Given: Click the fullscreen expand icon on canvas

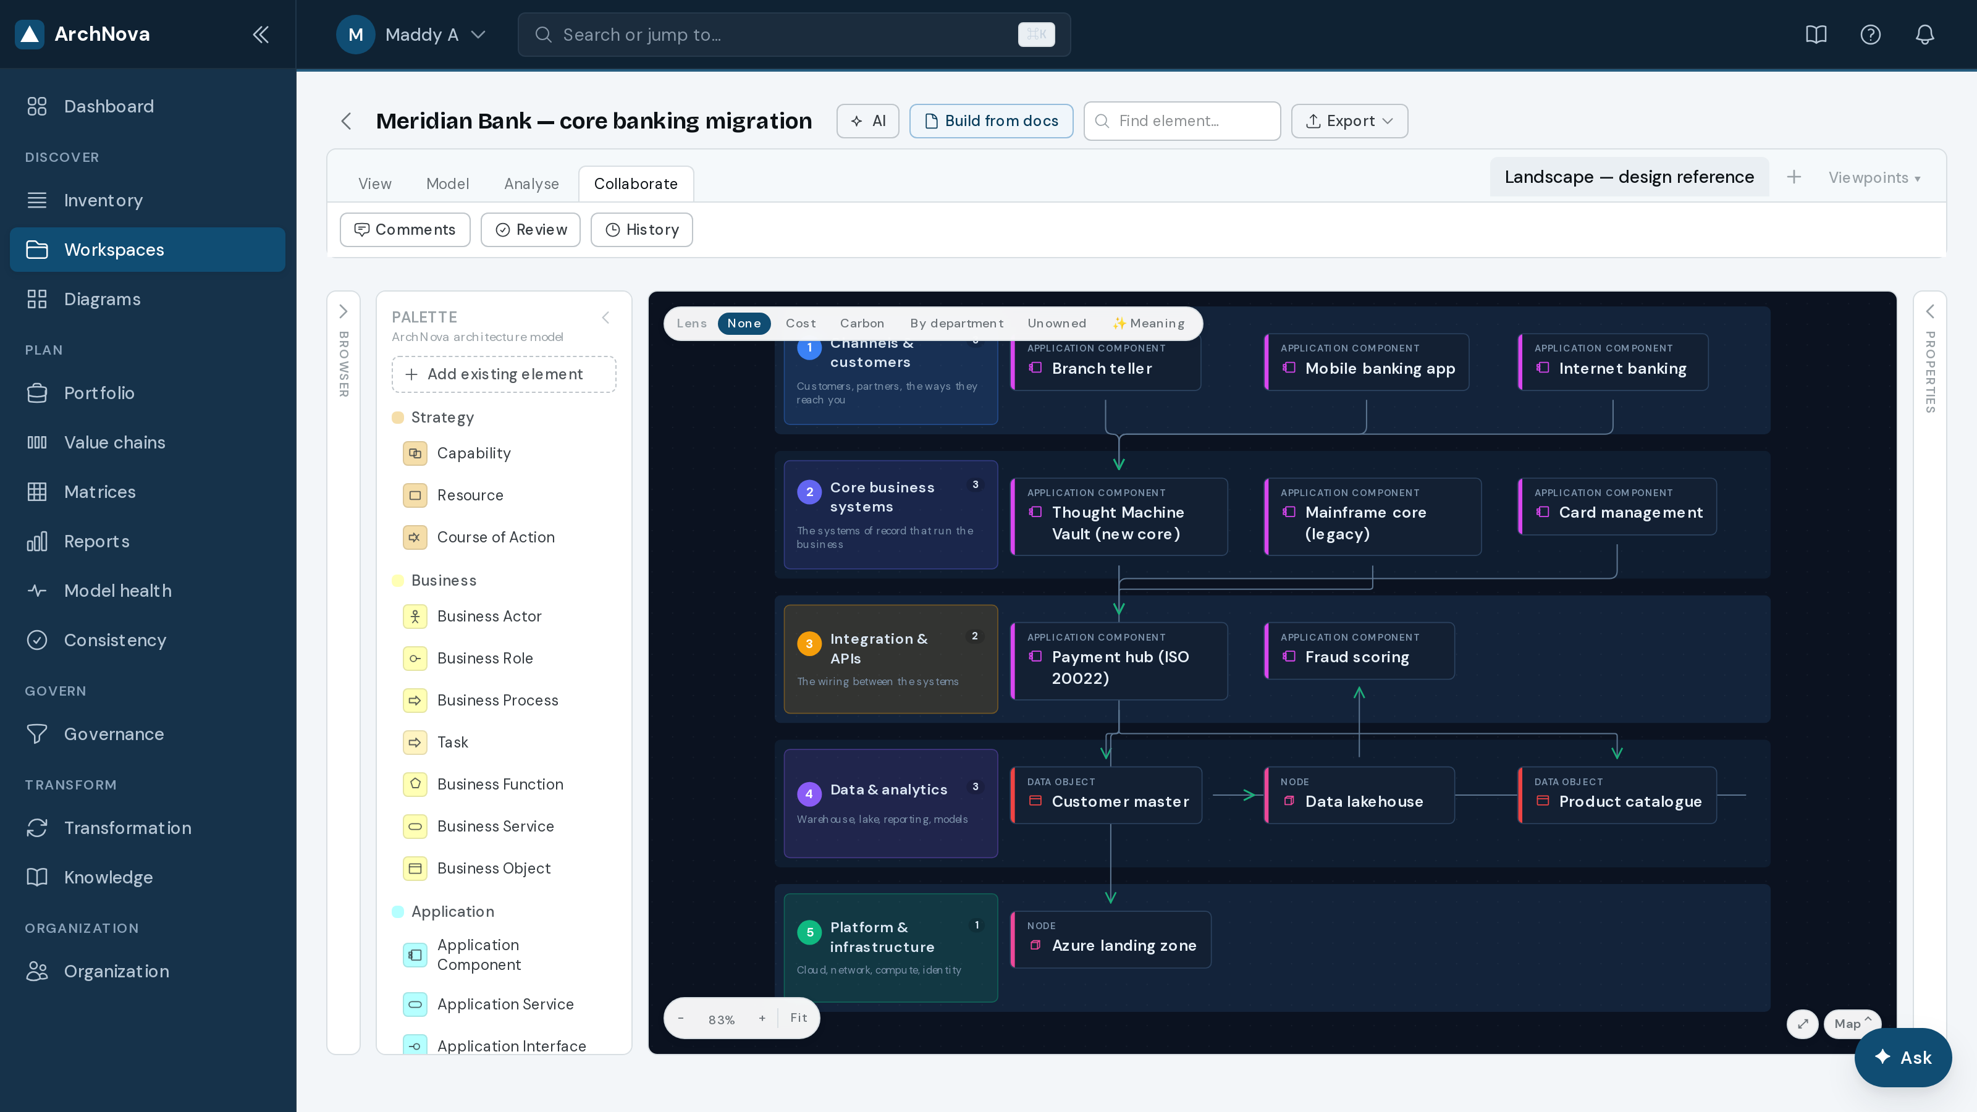Looking at the screenshot, I should tap(1803, 1024).
